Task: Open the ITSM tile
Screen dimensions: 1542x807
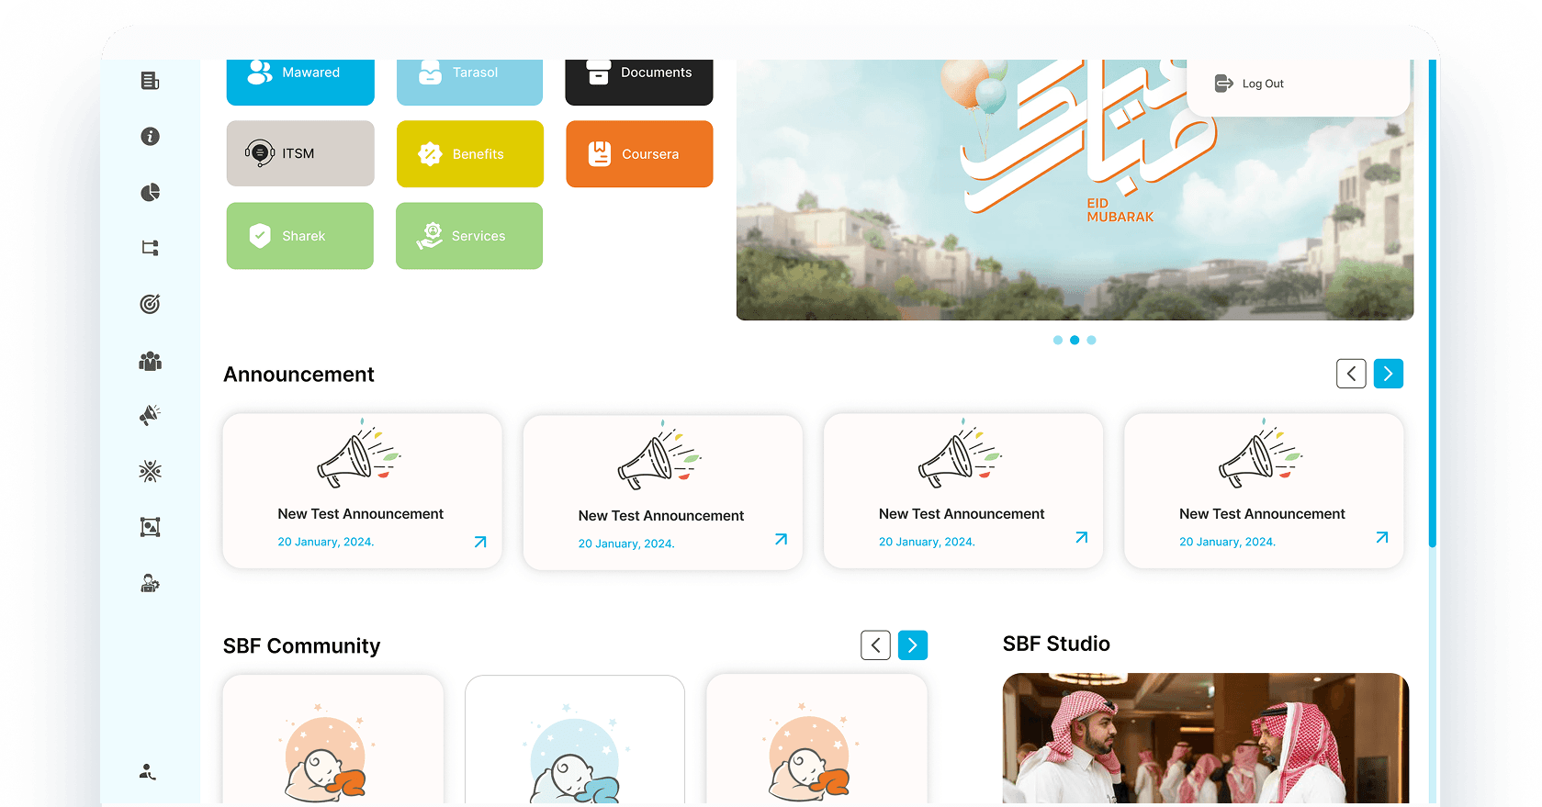Action: (300, 153)
